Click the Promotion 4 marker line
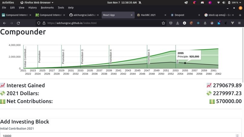244x137 pixels. (x=109, y=57)
